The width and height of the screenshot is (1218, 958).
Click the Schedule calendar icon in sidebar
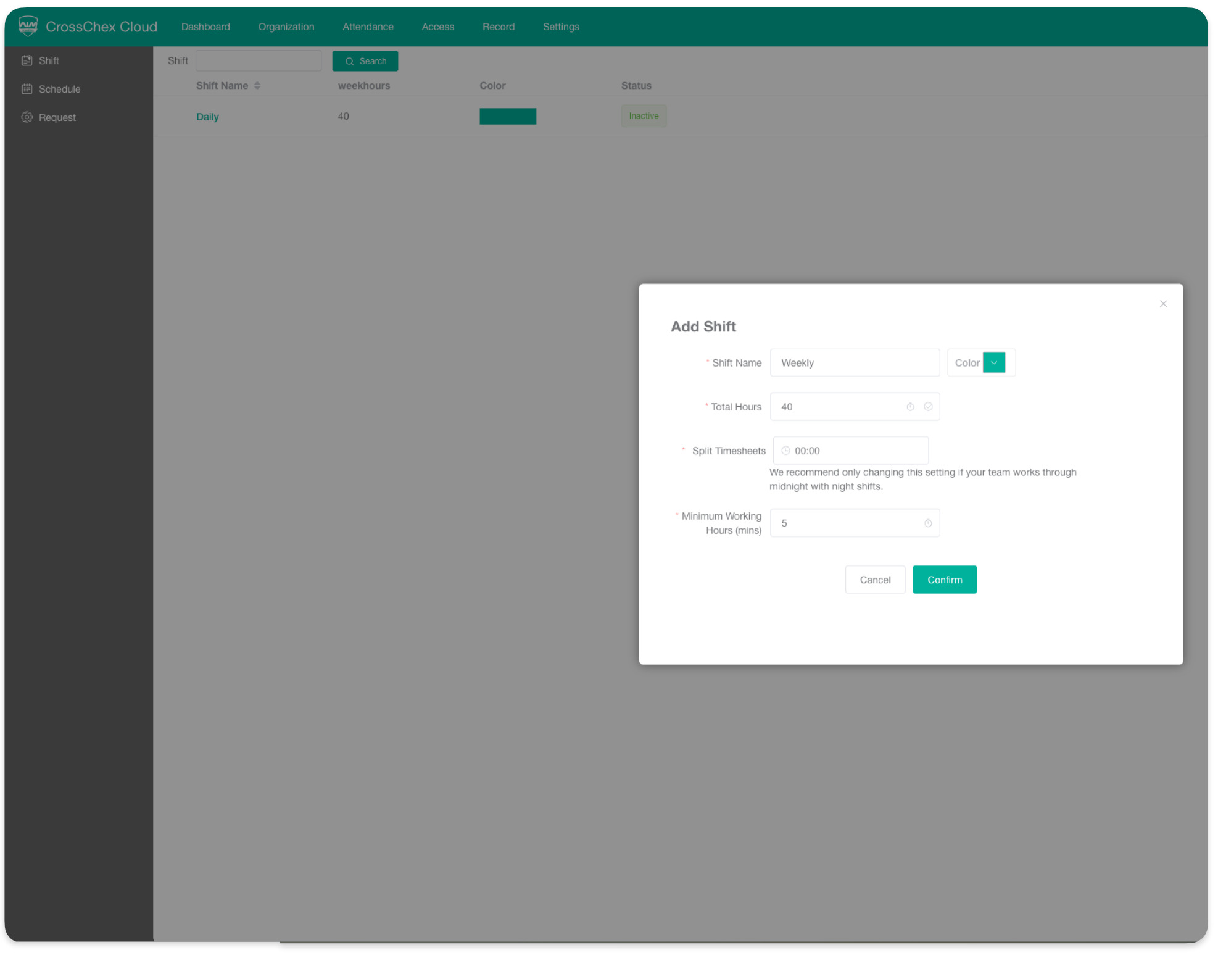(27, 89)
